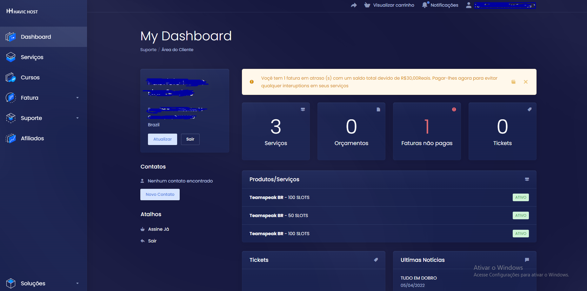The width and height of the screenshot is (587, 291).
Task: Open the 0 Orçamentos card
Action: [x=351, y=131]
